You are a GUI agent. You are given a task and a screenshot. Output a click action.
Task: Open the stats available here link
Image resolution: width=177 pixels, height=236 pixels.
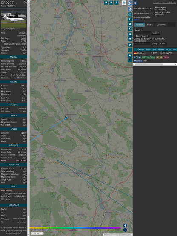click(137, 20)
